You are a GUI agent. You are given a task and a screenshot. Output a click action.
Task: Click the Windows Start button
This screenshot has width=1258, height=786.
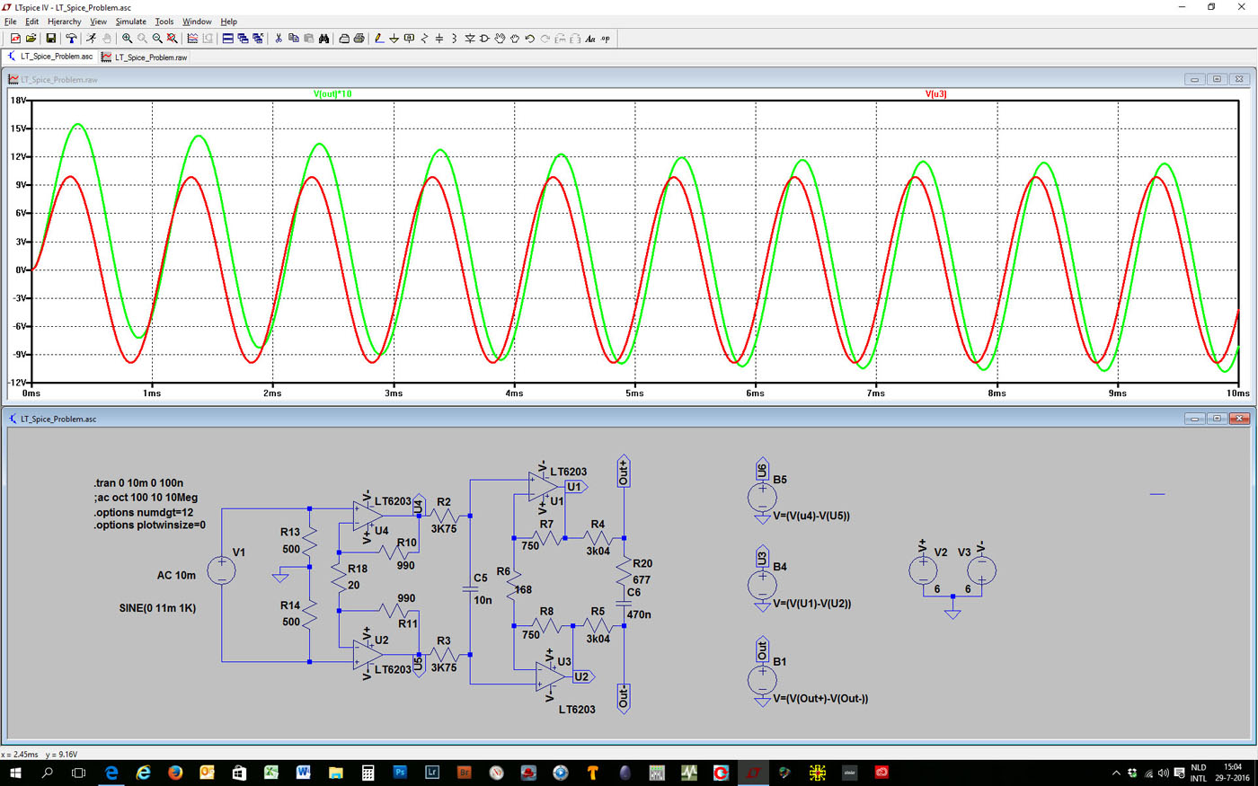[x=15, y=773]
